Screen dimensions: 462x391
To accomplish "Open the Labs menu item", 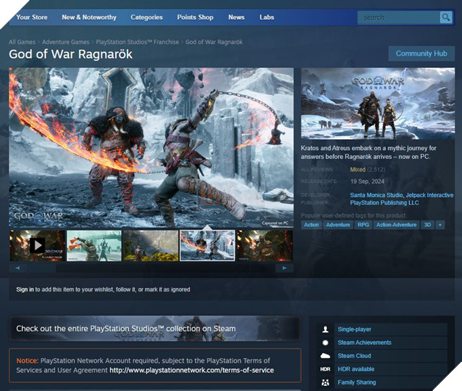I will click(267, 17).
